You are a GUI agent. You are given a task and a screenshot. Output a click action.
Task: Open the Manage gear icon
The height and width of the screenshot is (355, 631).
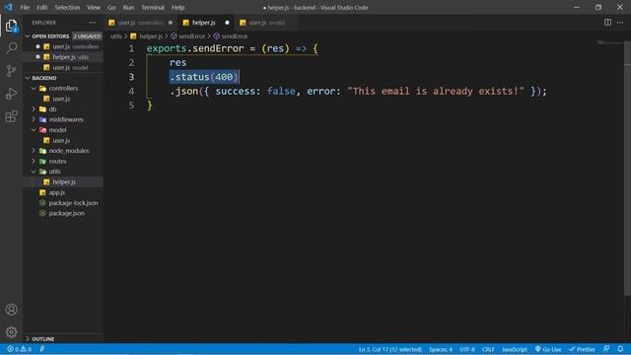(x=11, y=332)
